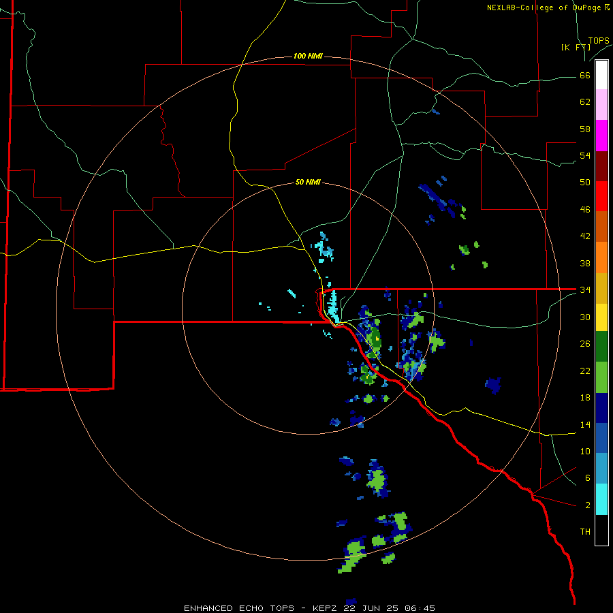
Task: Click the legend value 58
Action: click(x=585, y=129)
